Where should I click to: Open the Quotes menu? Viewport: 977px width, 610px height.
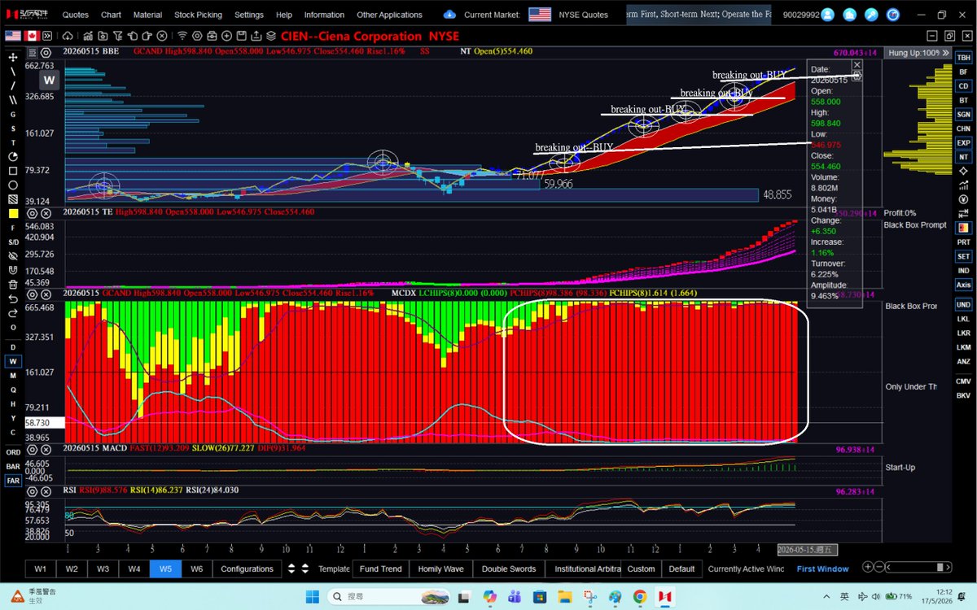tap(76, 15)
